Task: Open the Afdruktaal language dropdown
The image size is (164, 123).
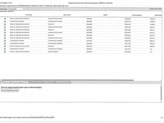Action: pos(16,9)
